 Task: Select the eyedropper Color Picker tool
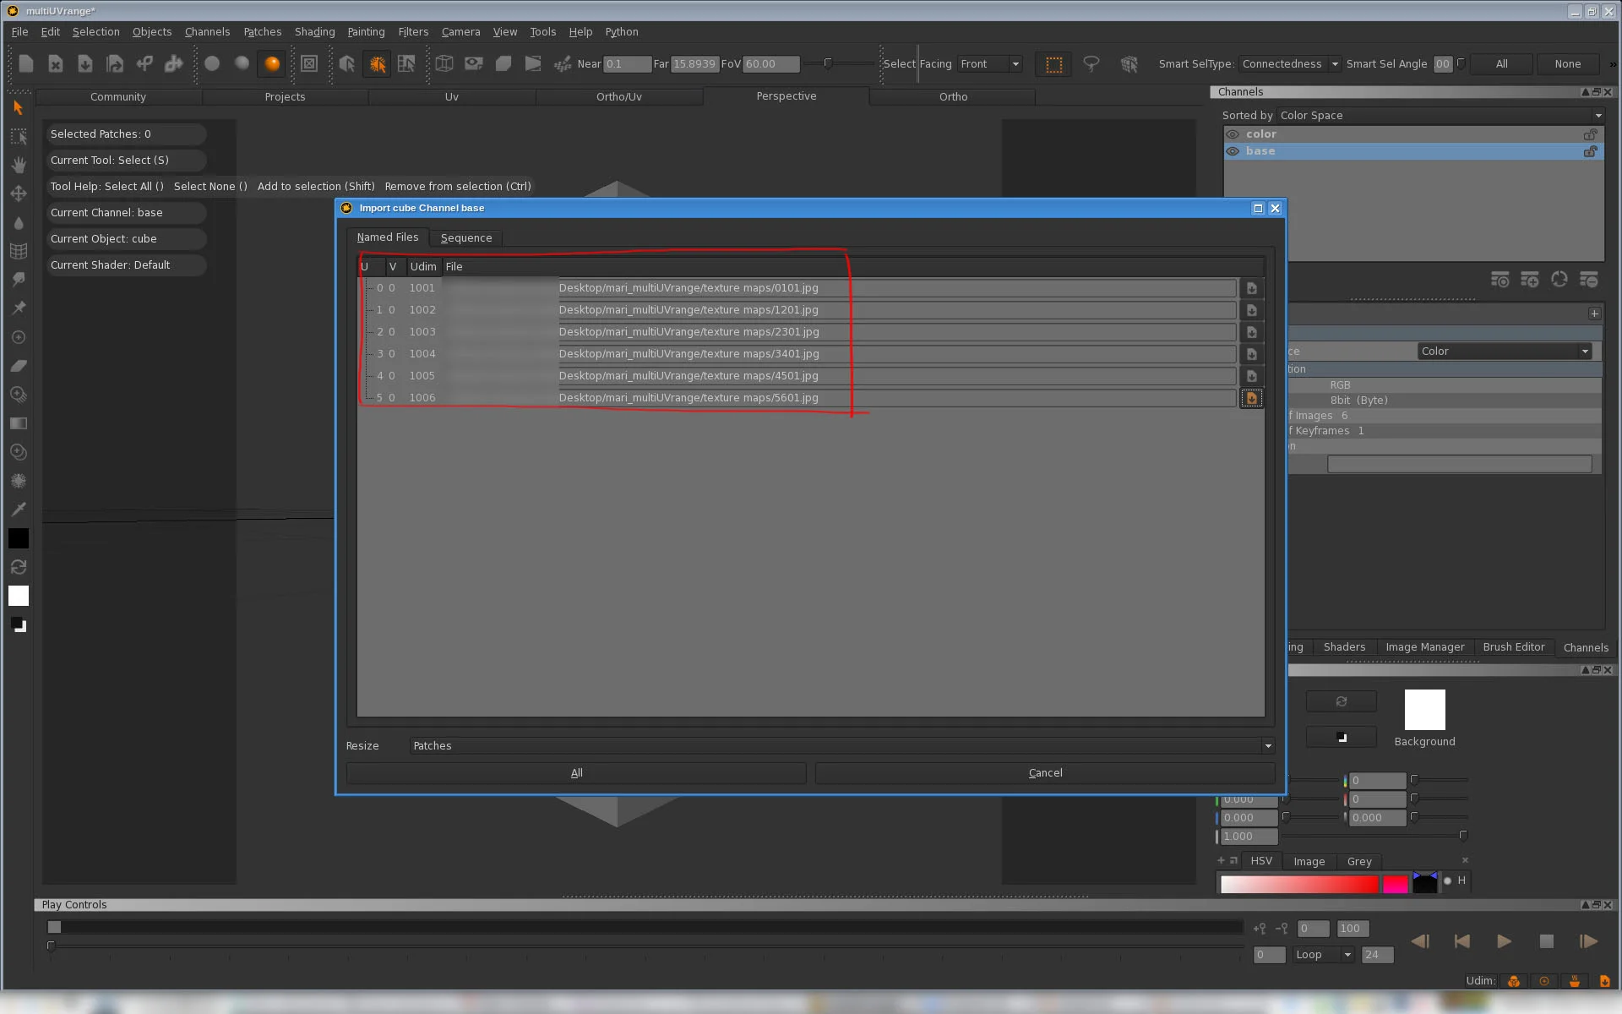(x=18, y=510)
